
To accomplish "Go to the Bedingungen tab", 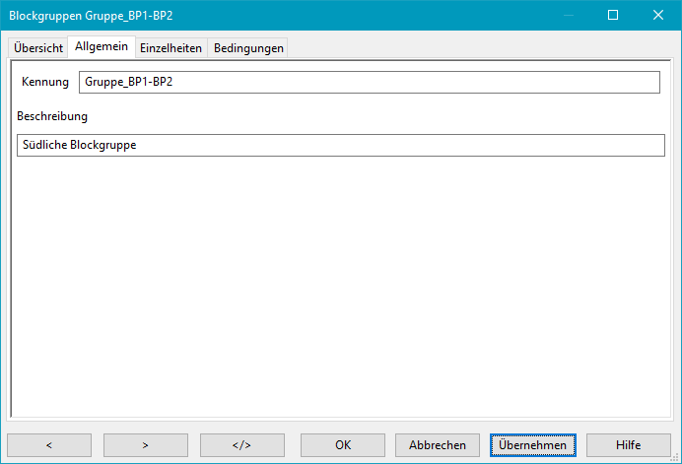I will coord(248,48).
